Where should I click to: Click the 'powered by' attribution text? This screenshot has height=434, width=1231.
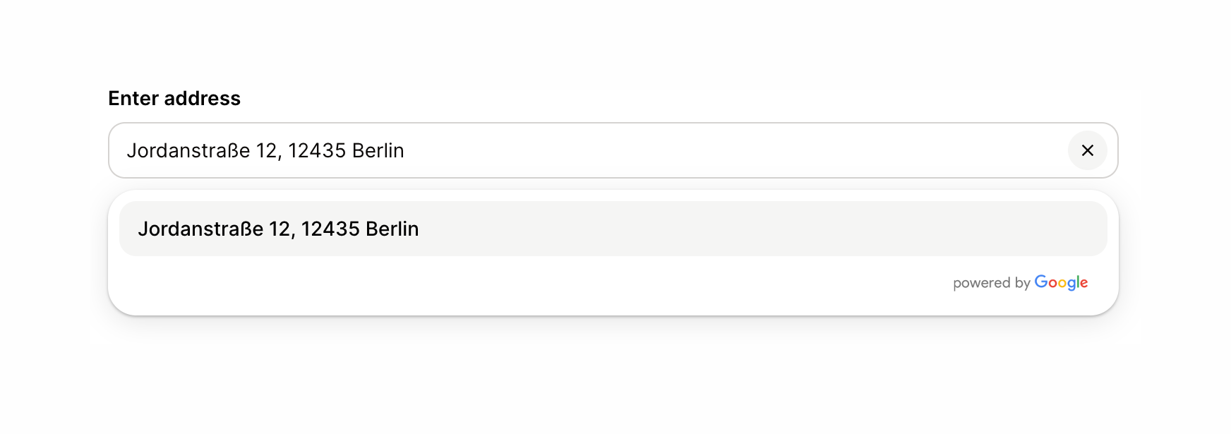pyautogui.click(x=991, y=283)
